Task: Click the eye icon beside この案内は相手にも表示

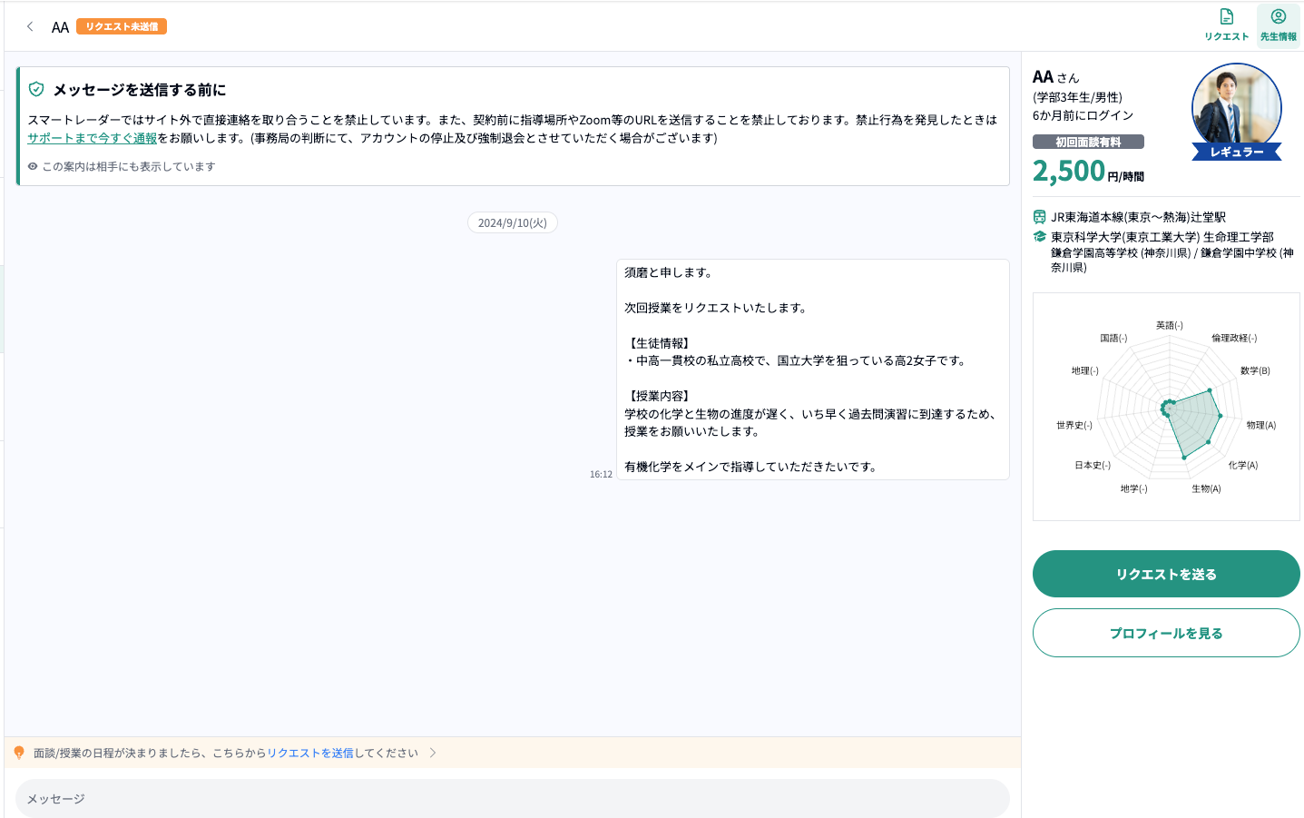Action: coord(33,166)
